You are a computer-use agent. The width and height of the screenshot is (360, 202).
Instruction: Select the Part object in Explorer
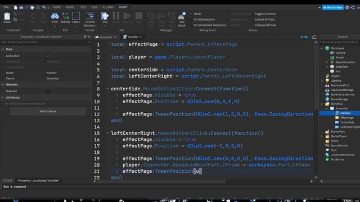click(338, 71)
